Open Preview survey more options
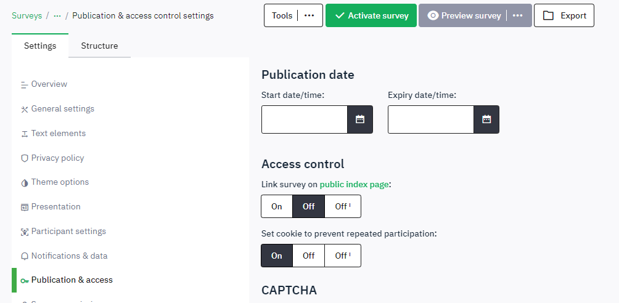 coord(518,15)
